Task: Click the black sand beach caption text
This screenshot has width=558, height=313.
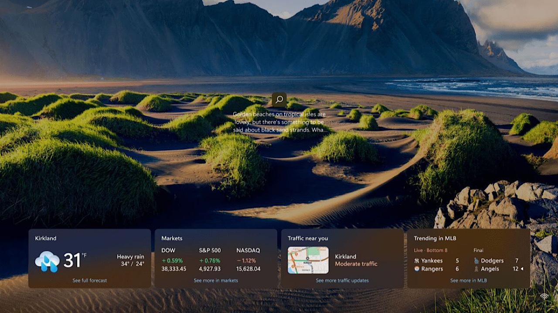Action: (x=279, y=122)
